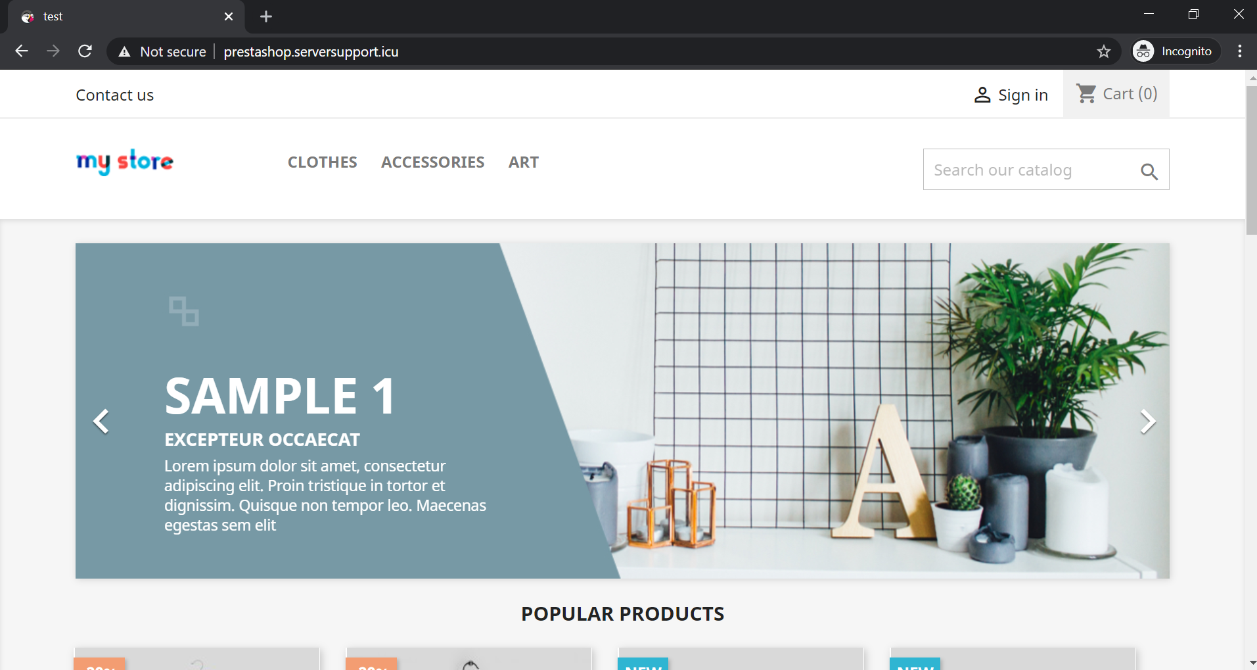Open the CLOTHES category menu

pyautogui.click(x=323, y=162)
